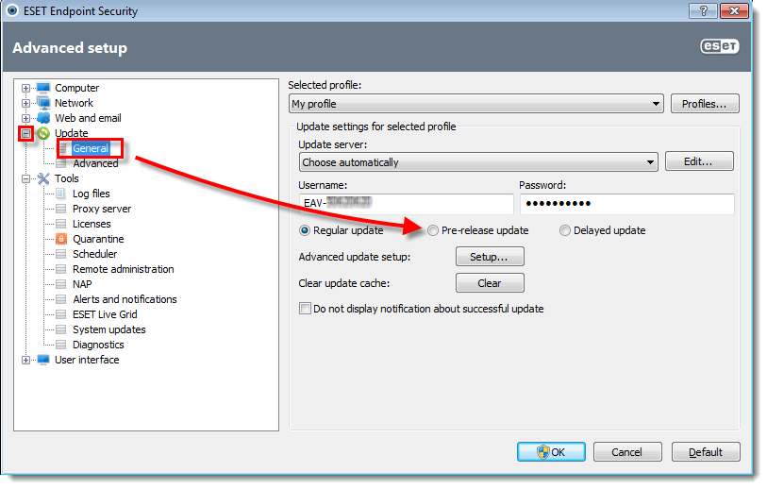Select Alerts and notifications in tree
The width and height of the screenshot is (767, 489).
click(x=125, y=299)
